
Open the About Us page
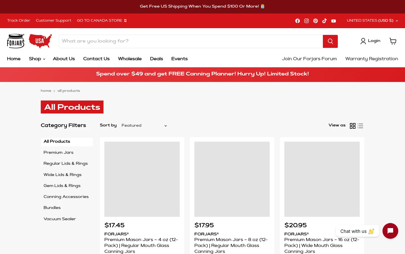point(64,59)
